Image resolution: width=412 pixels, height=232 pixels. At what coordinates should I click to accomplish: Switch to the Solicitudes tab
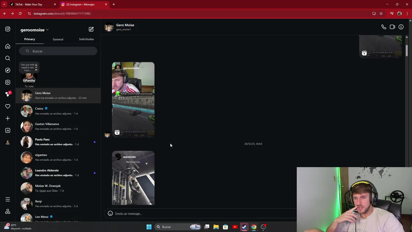coord(86,39)
